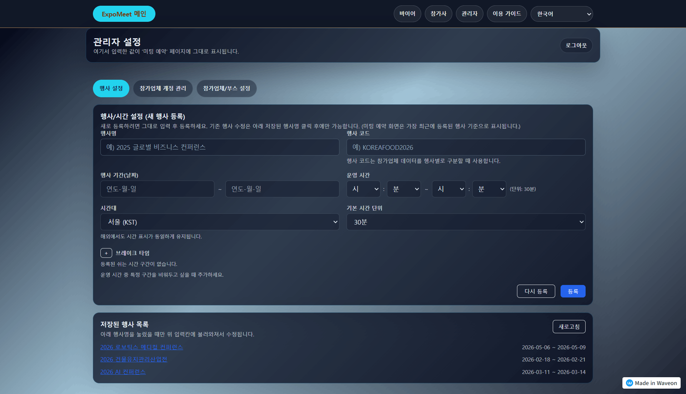Open 2026 AI 컨퍼런스 event link
The width and height of the screenshot is (686, 394).
[x=123, y=372]
